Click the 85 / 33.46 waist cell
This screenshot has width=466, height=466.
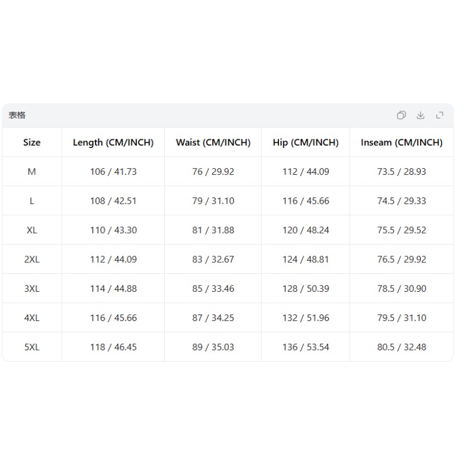coord(213,288)
